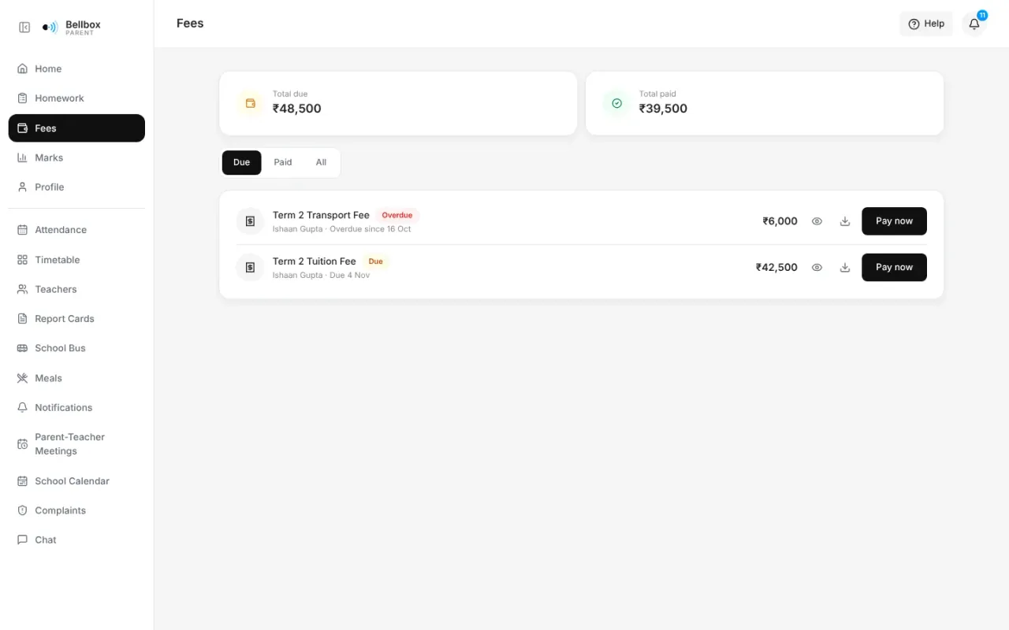The width and height of the screenshot is (1009, 630).
Task: Open Teachers in the sidebar
Action: 76,289
